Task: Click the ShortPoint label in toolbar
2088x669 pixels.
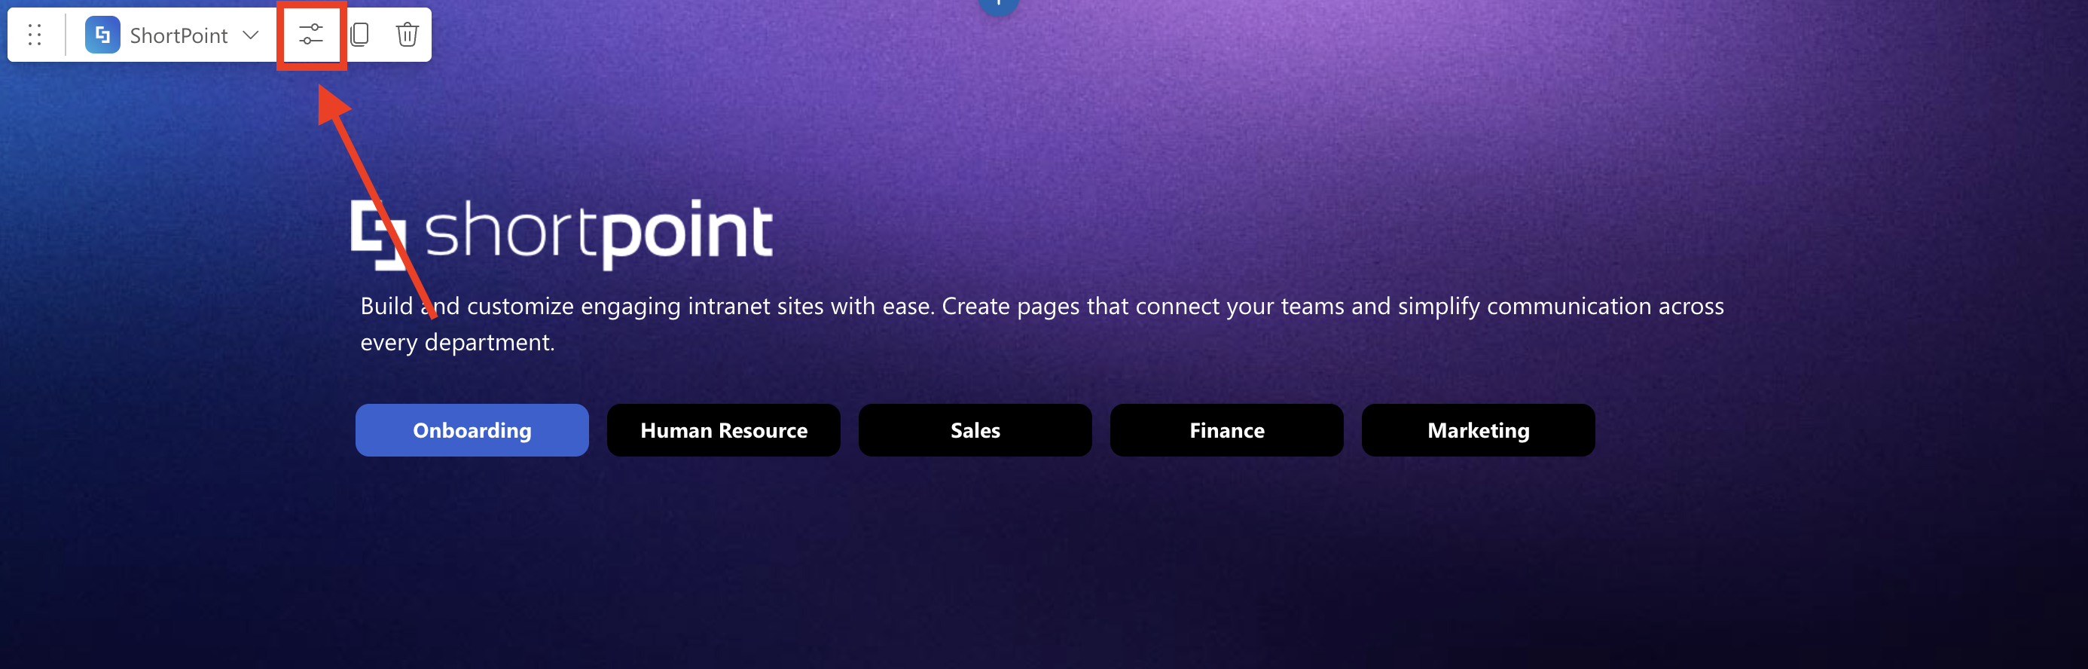Action: 179,35
